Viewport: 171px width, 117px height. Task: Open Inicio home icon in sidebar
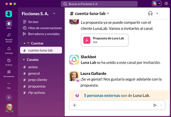pos(9,24)
